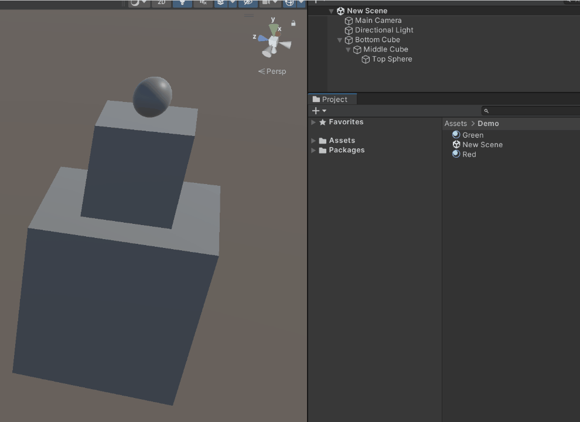Select the New Scene asset in Demo folder
Image resolution: width=580 pixels, height=422 pixels.
point(482,145)
